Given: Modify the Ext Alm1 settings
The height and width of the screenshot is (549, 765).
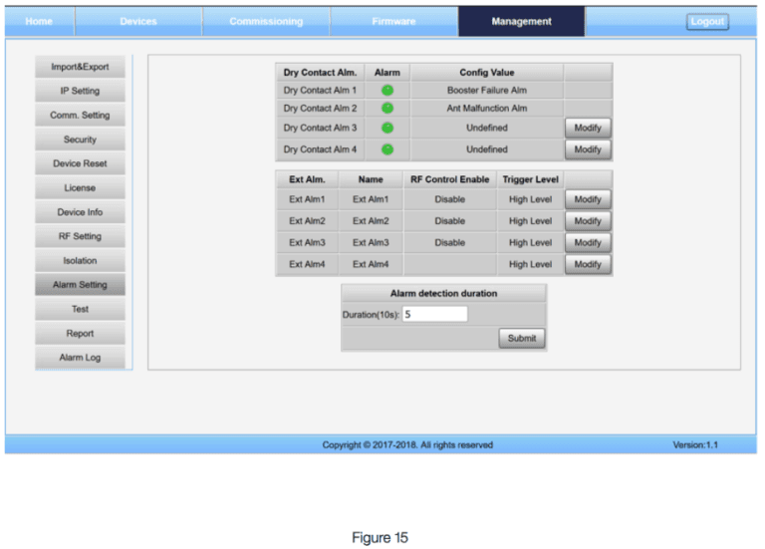Looking at the screenshot, I should click(x=588, y=199).
